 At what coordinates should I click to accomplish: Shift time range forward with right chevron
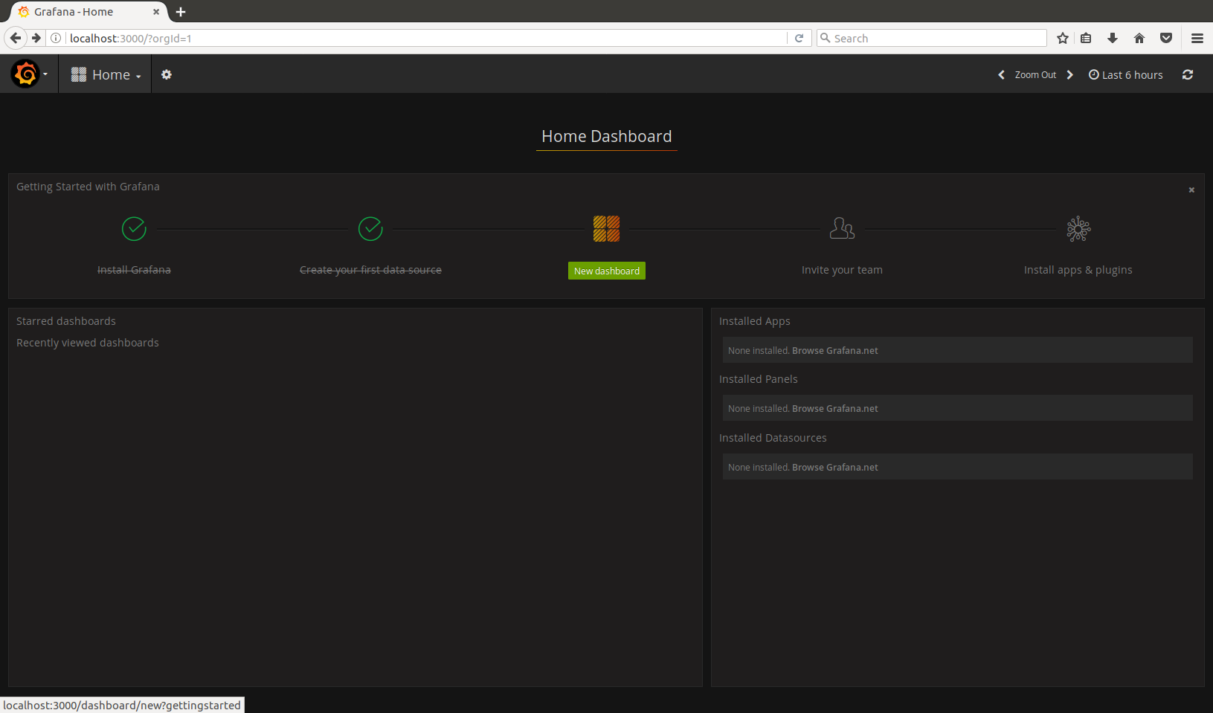tap(1070, 74)
